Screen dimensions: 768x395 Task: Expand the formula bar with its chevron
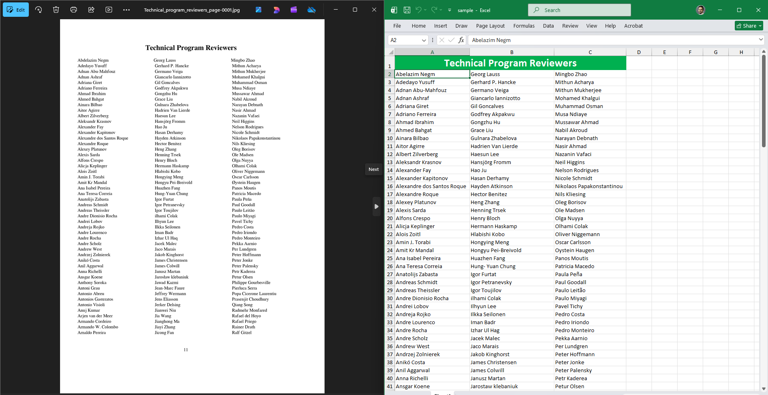[x=760, y=40]
